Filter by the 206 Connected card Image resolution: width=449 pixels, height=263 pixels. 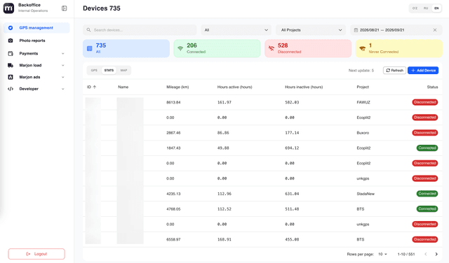point(217,48)
